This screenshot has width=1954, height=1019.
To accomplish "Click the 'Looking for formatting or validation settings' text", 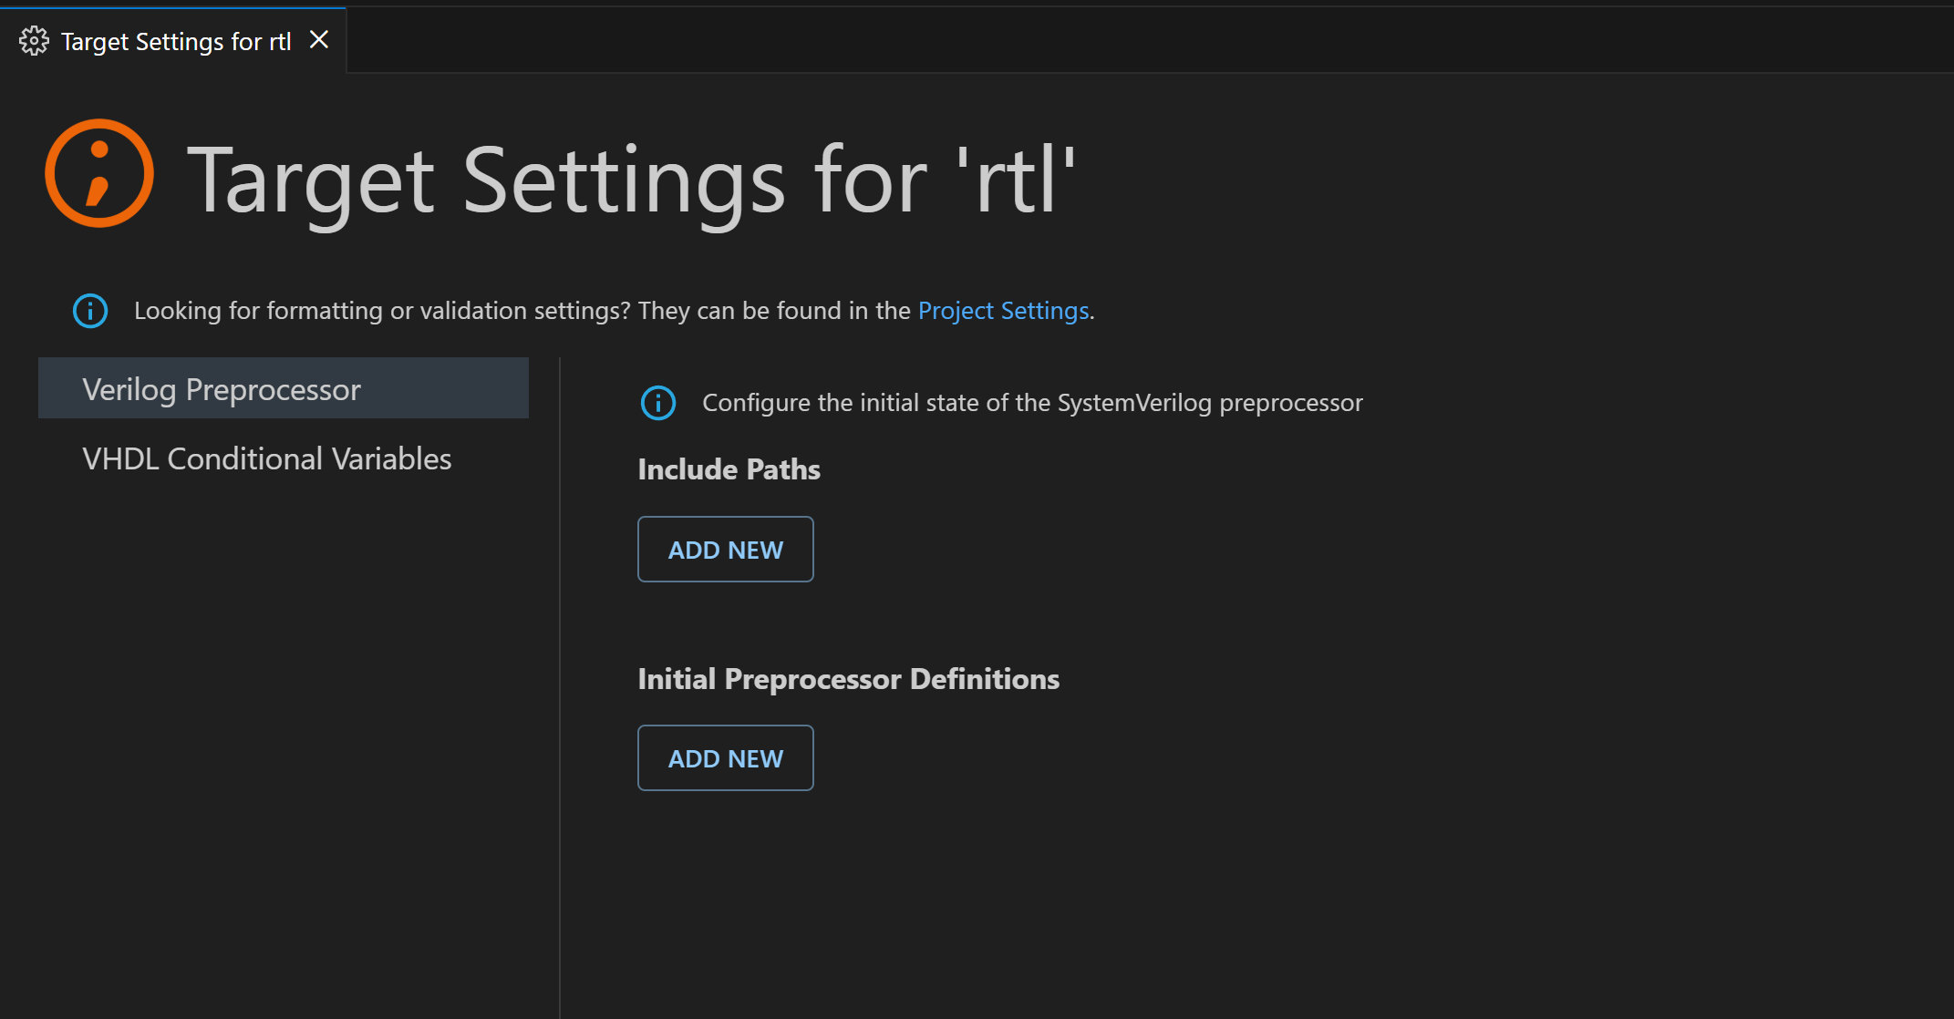I will [522, 311].
